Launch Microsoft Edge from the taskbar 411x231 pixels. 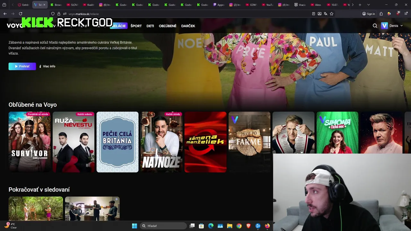211,226
